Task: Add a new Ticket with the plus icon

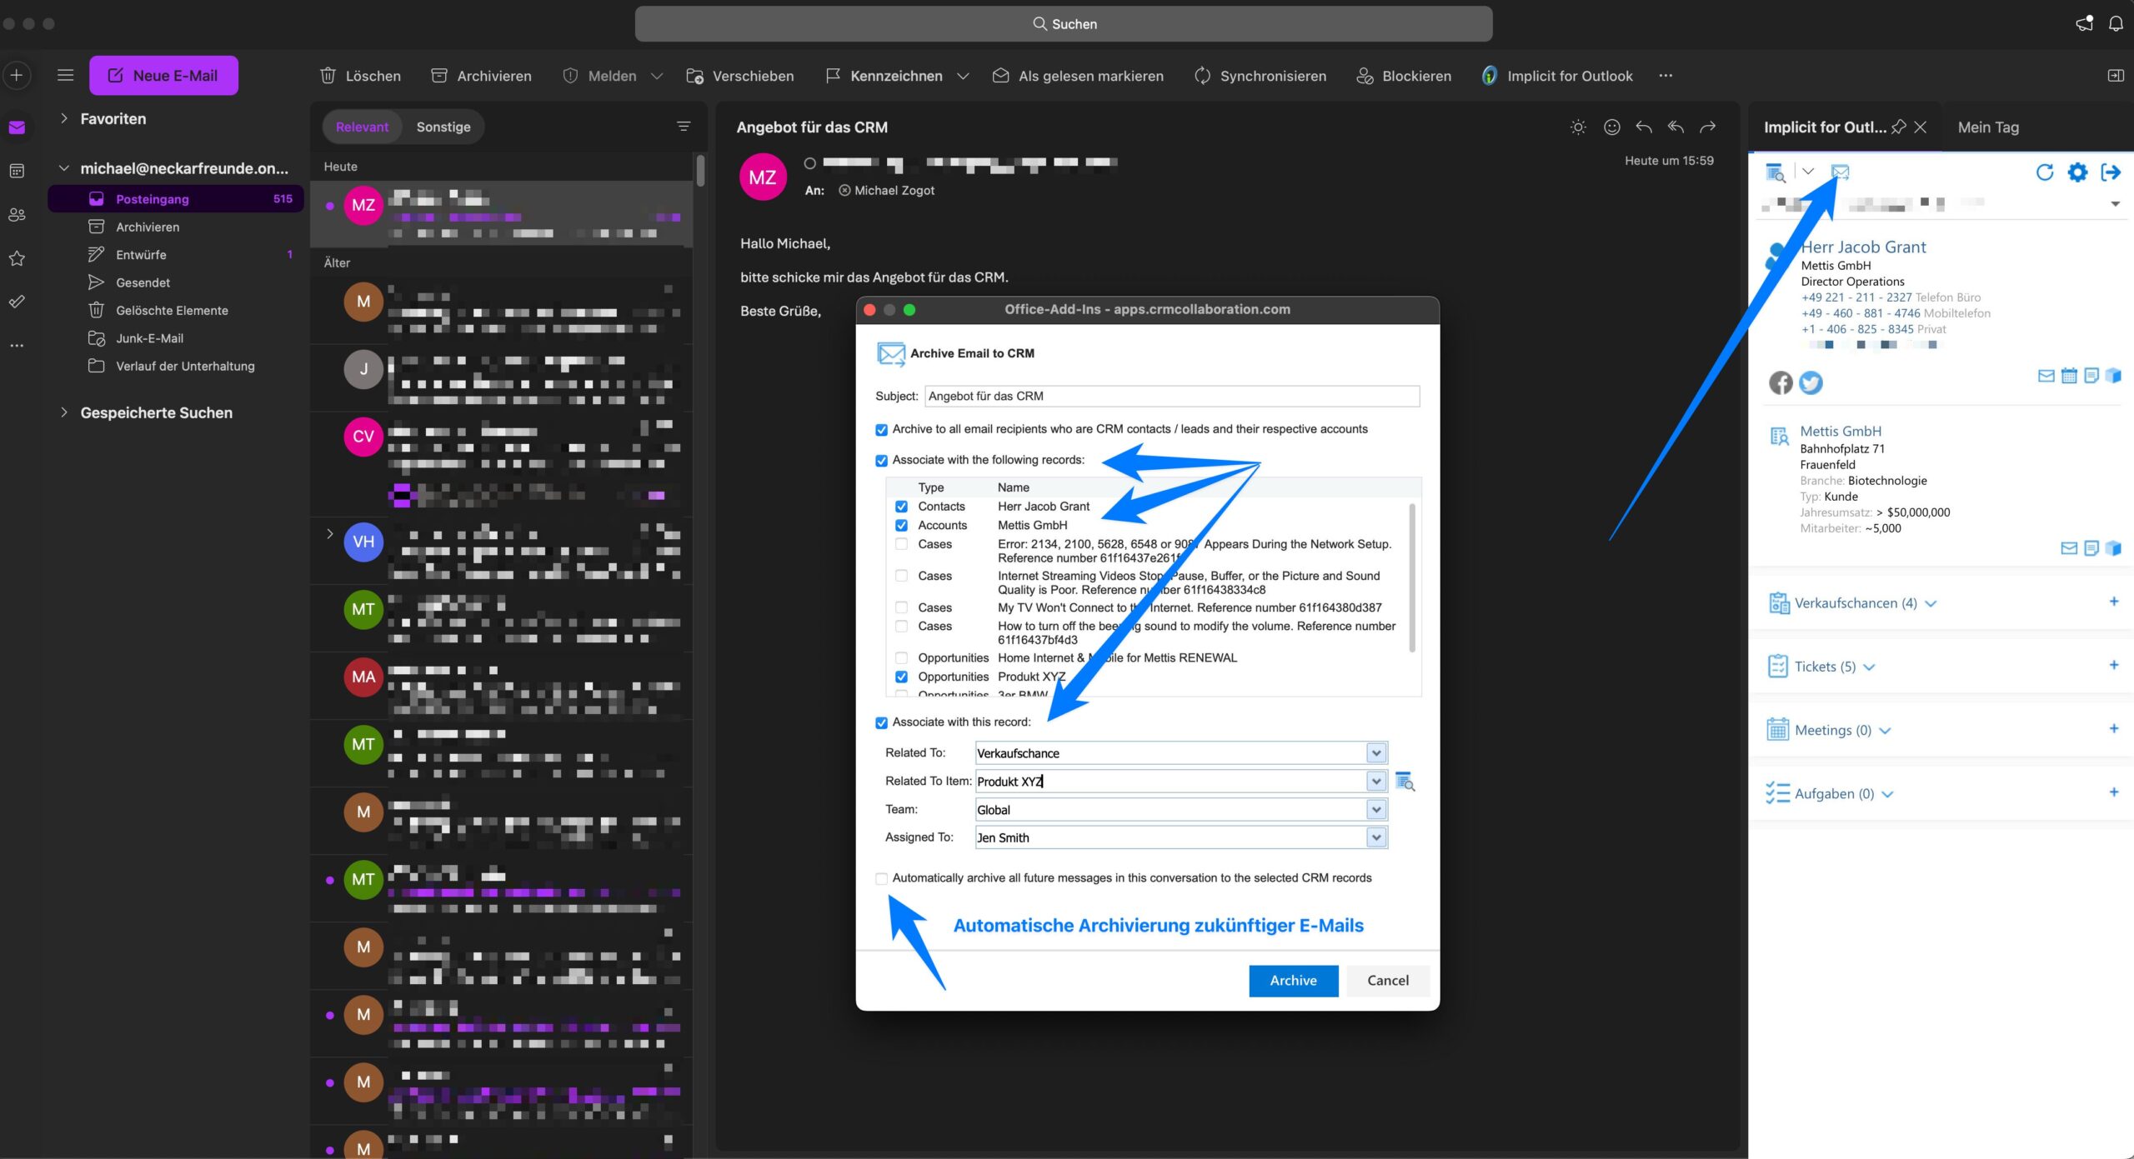Action: (2114, 665)
